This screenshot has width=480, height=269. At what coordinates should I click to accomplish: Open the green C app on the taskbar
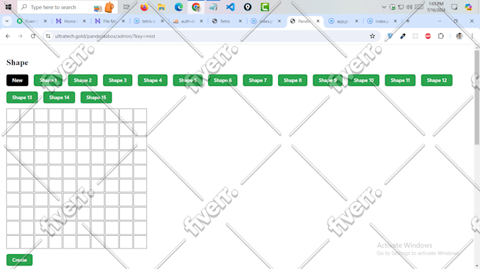point(265,7)
